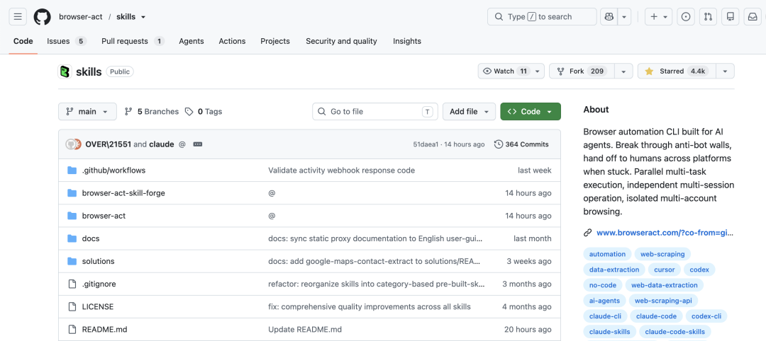Viewport: 766px width, 341px height.
Task: Expand the star lists dropdown arrow
Action: pos(726,71)
